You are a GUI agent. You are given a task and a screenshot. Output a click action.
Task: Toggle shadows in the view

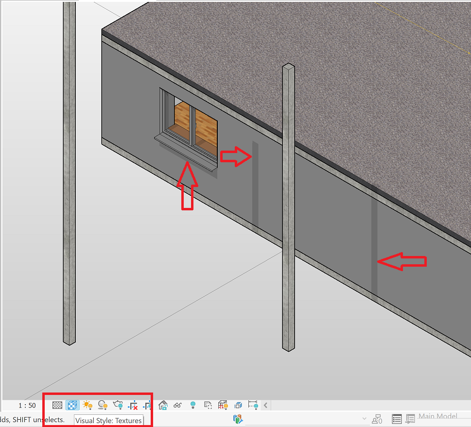[x=102, y=405]
